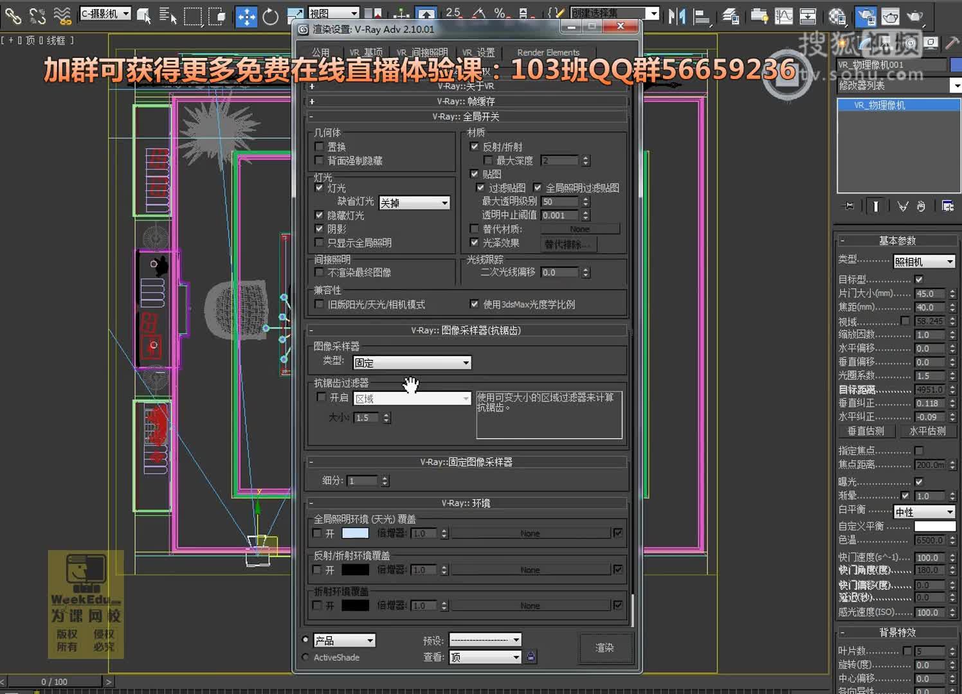Screen dimensions: 962x694
Task: Open the Curve Editor
Action: 783,17
